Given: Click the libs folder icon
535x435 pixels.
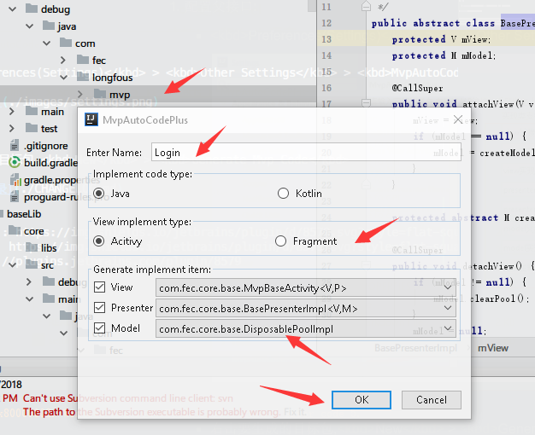Looking at the screenshot, I should (x=32, y=247).
